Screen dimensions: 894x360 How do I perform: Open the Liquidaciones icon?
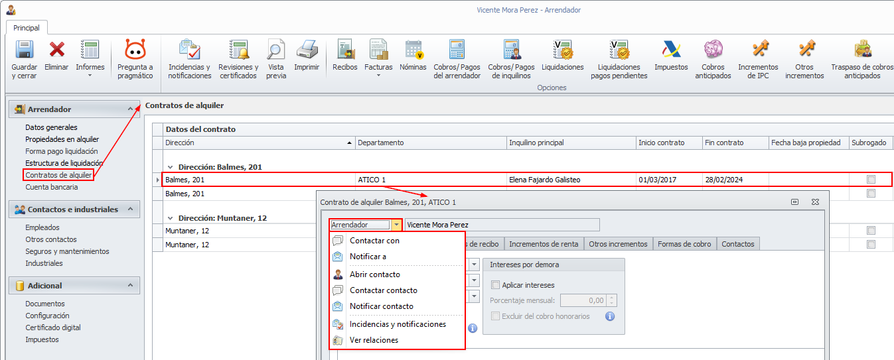pyautogui.click(x=563, y=50)
